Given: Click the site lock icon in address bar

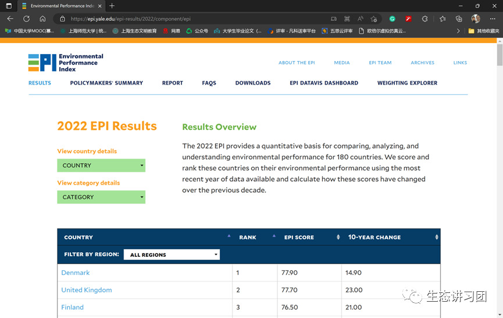Looking at the screenshot, I should [x=62, y=19].
